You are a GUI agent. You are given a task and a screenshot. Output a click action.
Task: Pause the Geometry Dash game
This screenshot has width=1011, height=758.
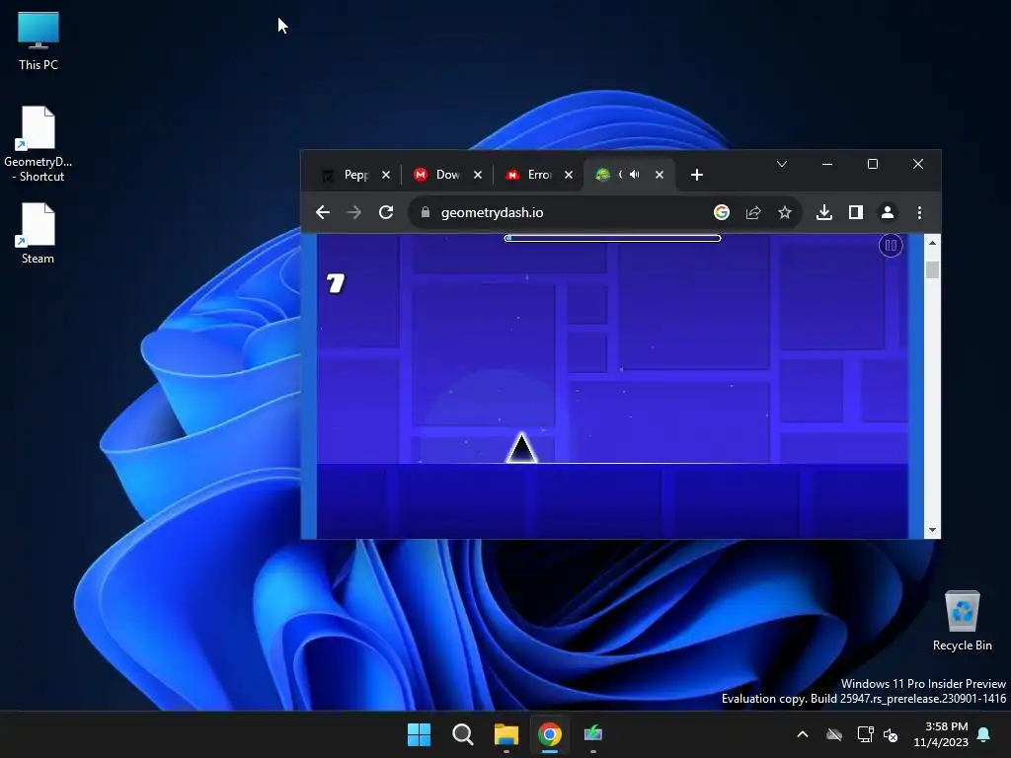click(x=891, y=246)
